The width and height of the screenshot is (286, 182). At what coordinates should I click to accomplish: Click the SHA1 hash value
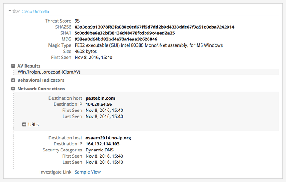(x=125, y=33)
